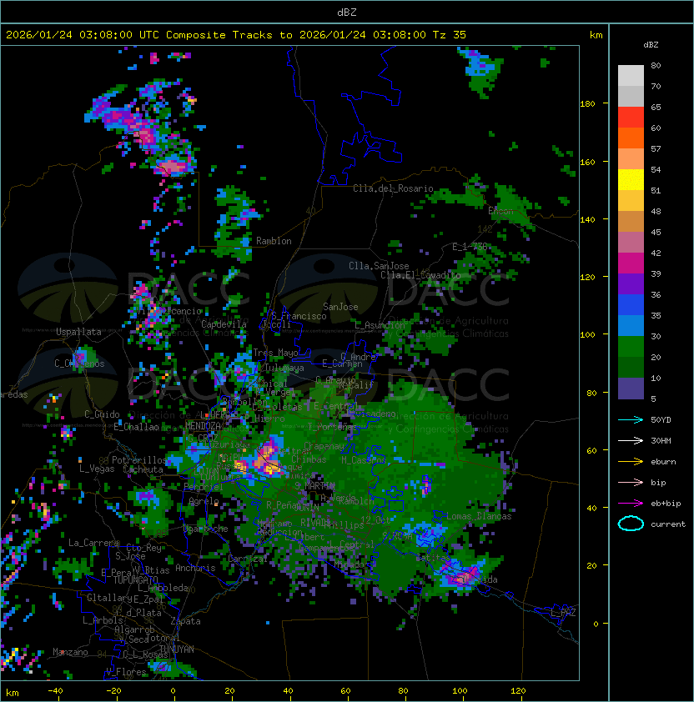
Task: Click the Capdevila place label
Action: pos(224,324)
